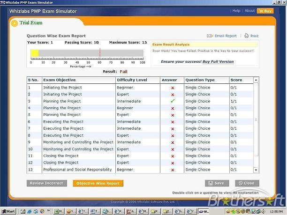Click the red cross in row 6
The width and height of the screenshot is (287, 215).
[x=173, y=122]
